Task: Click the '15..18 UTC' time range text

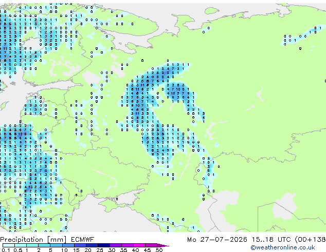Action: click(271, 240)
